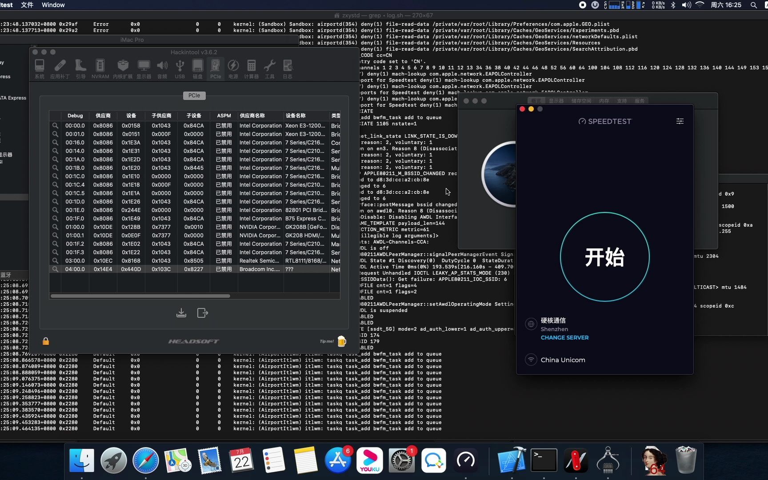Sort PCIe table by 供应商 column header
Image resolution: width=768 pixels, height=480 pixels.
click(x=103, y=116)
